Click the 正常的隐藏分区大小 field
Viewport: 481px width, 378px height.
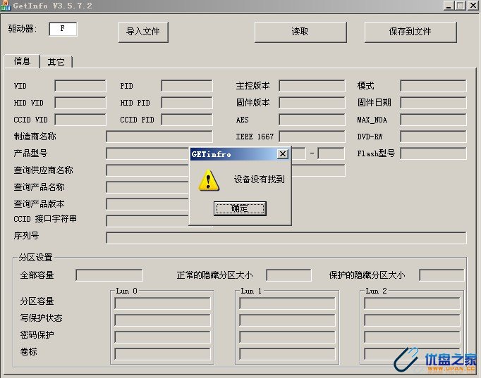(x=288, y=275)
